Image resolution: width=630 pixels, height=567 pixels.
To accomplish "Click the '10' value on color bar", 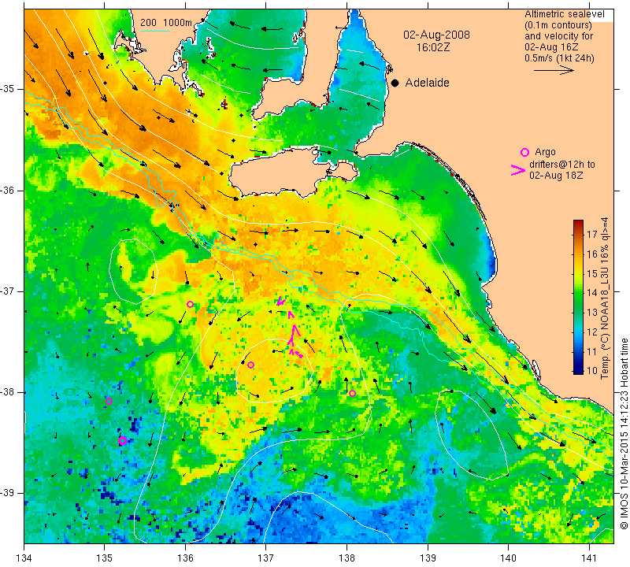I will click(x=592, y=370).
